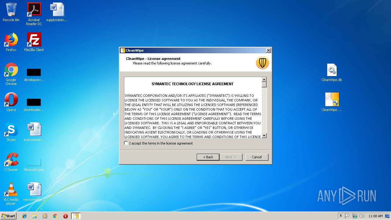Accept the license agreement terms checkbox
391x220 pixels.
point(126,143)
